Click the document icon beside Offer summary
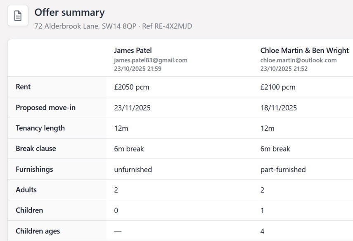 pos(18,16)
